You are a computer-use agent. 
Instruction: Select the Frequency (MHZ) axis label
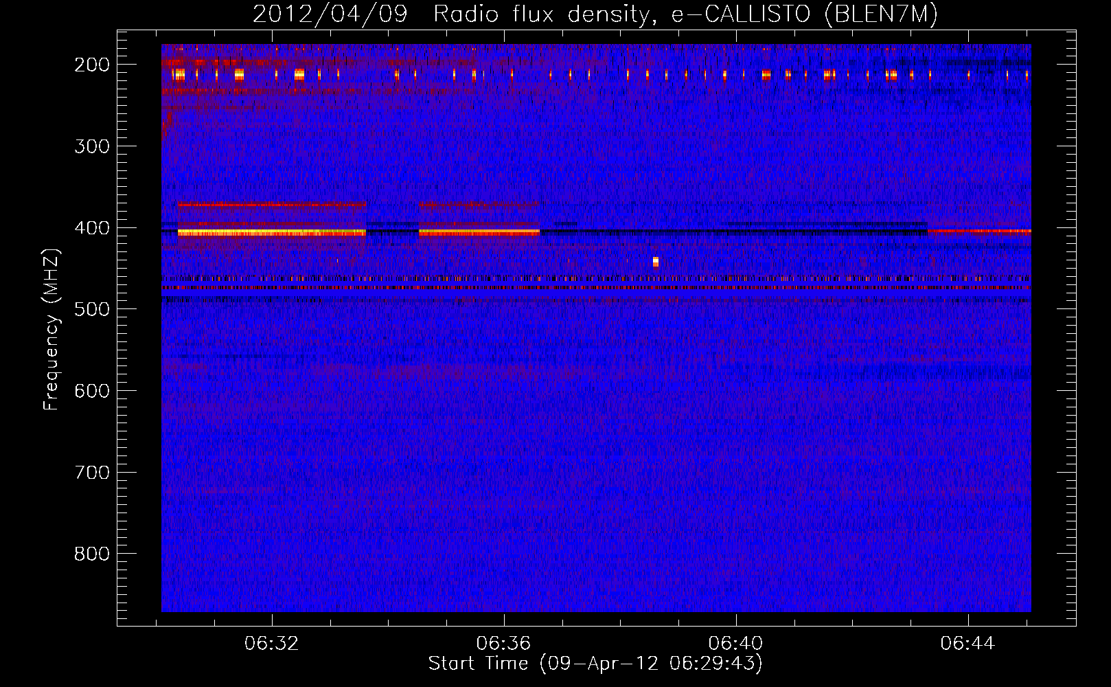51,329
